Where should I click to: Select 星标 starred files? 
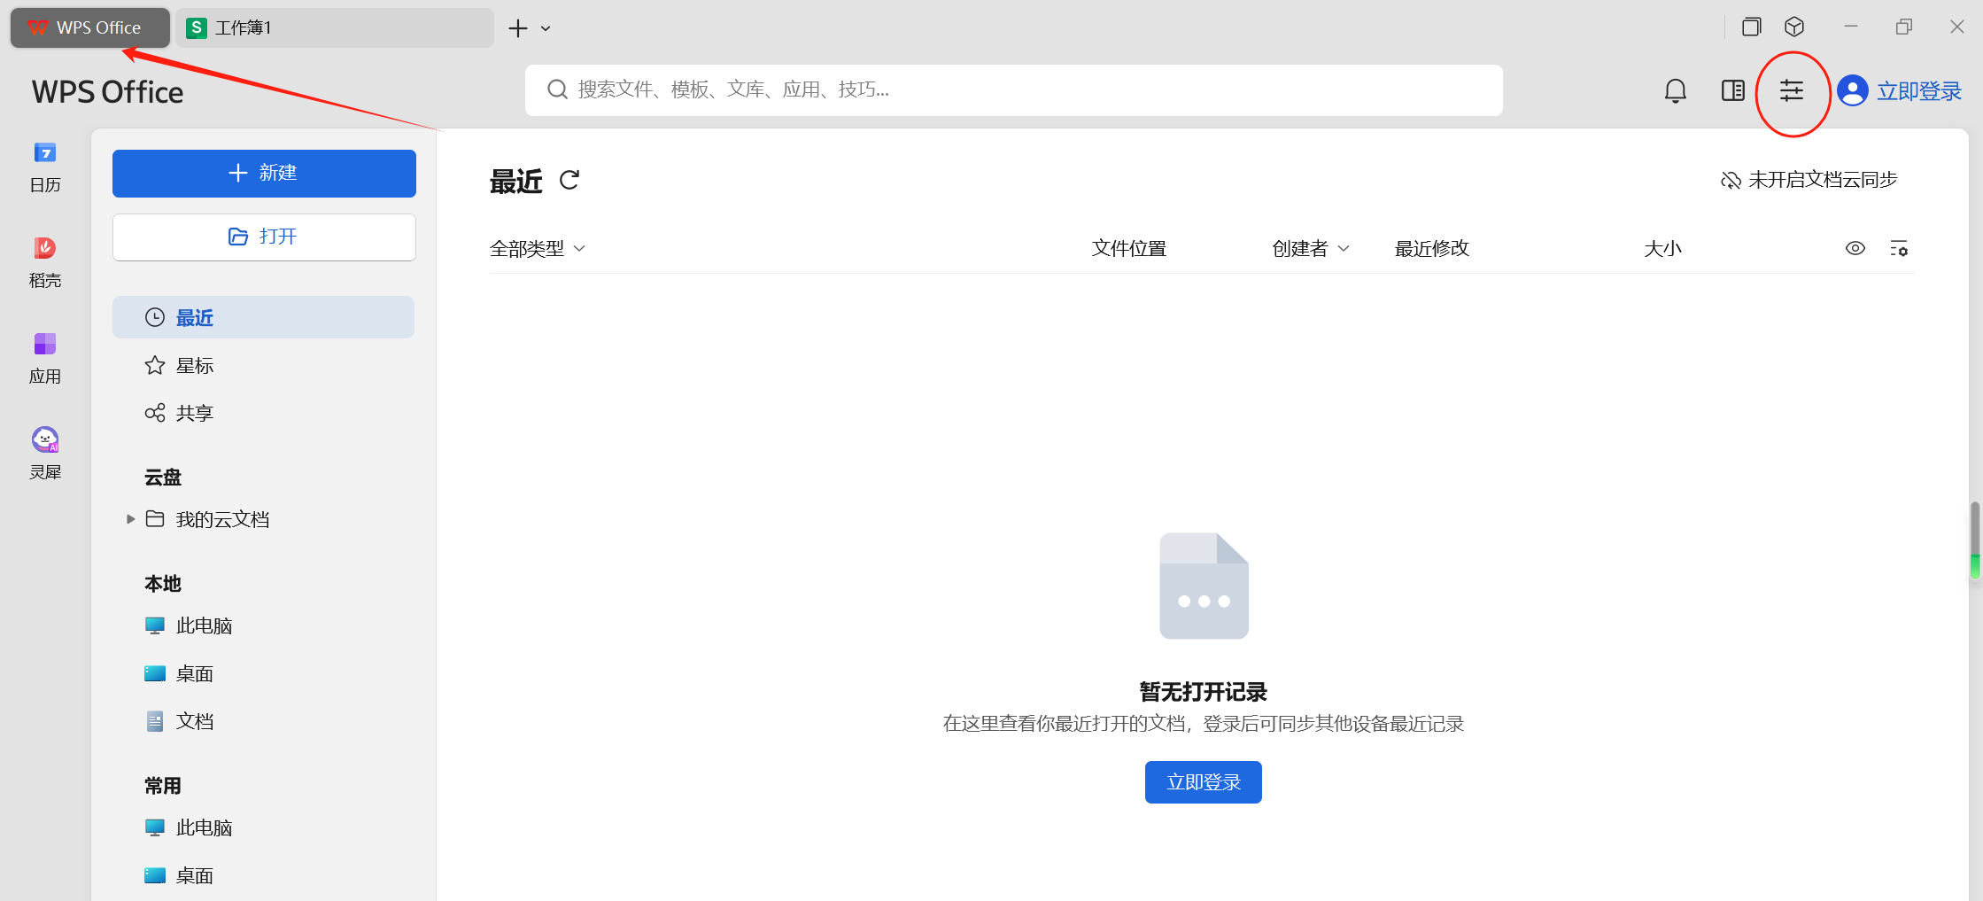(x=263, y=365)
